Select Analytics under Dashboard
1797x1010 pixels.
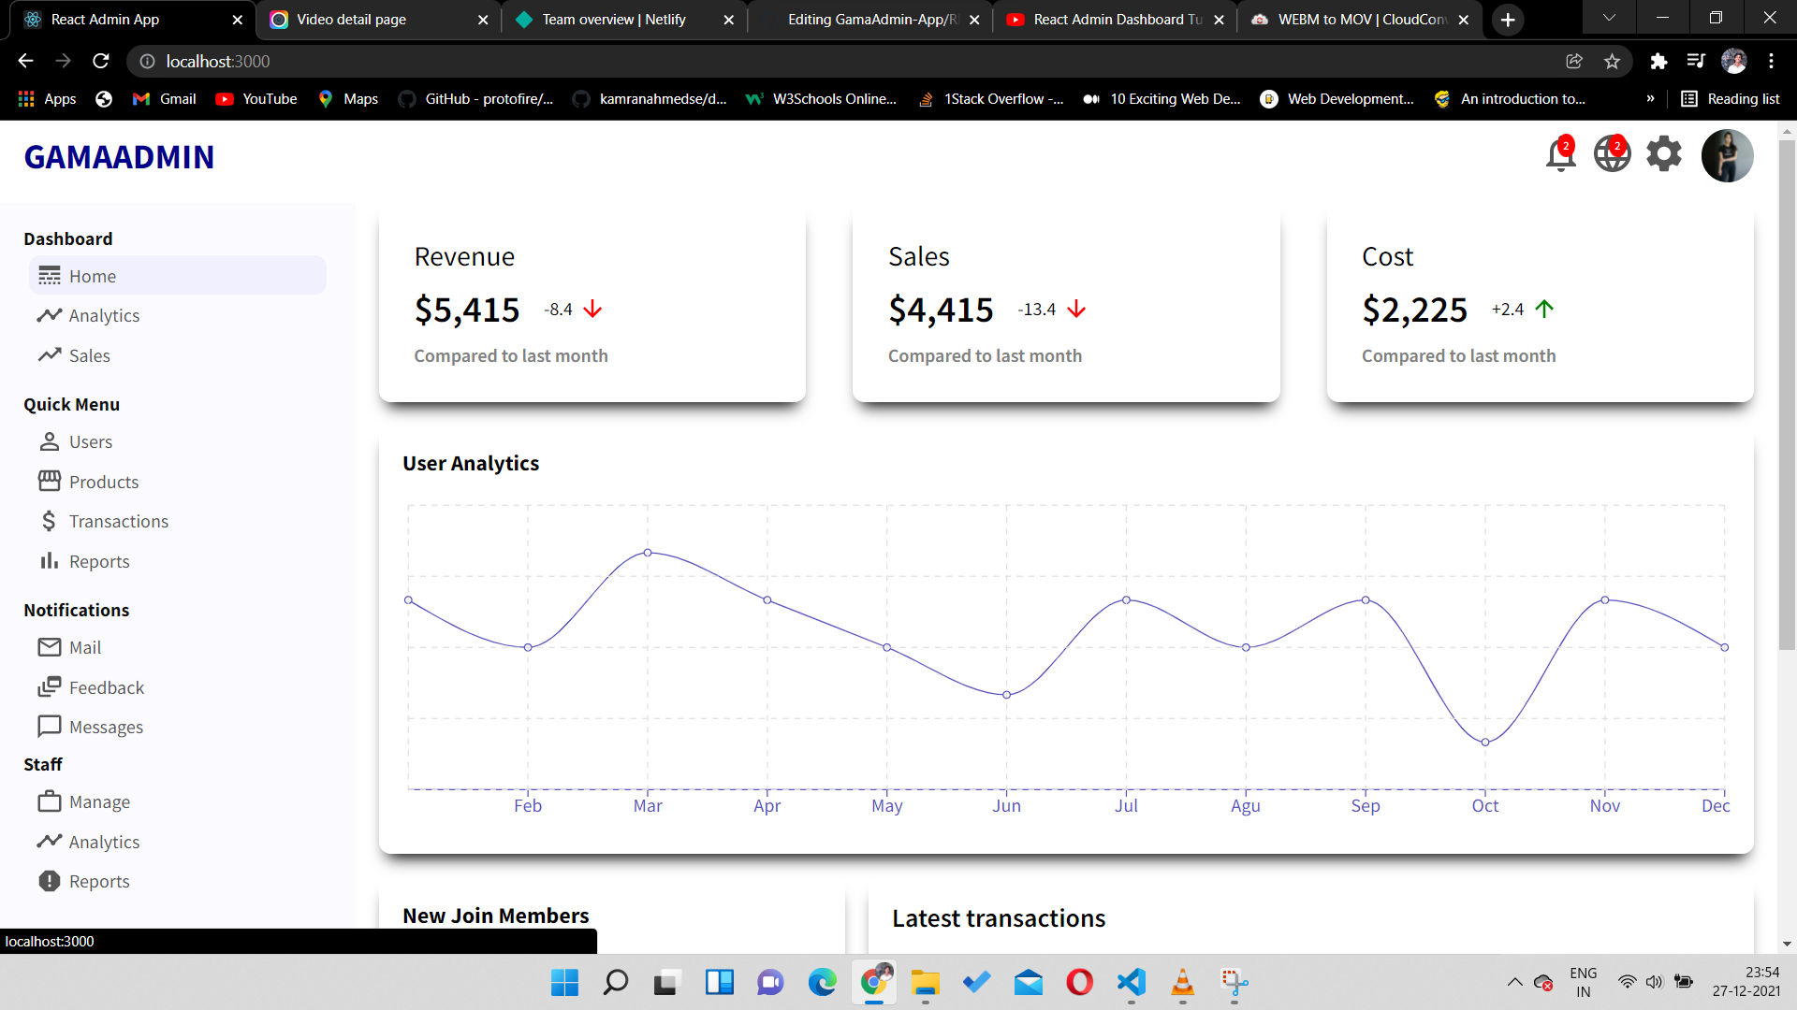tap(104, 315)
